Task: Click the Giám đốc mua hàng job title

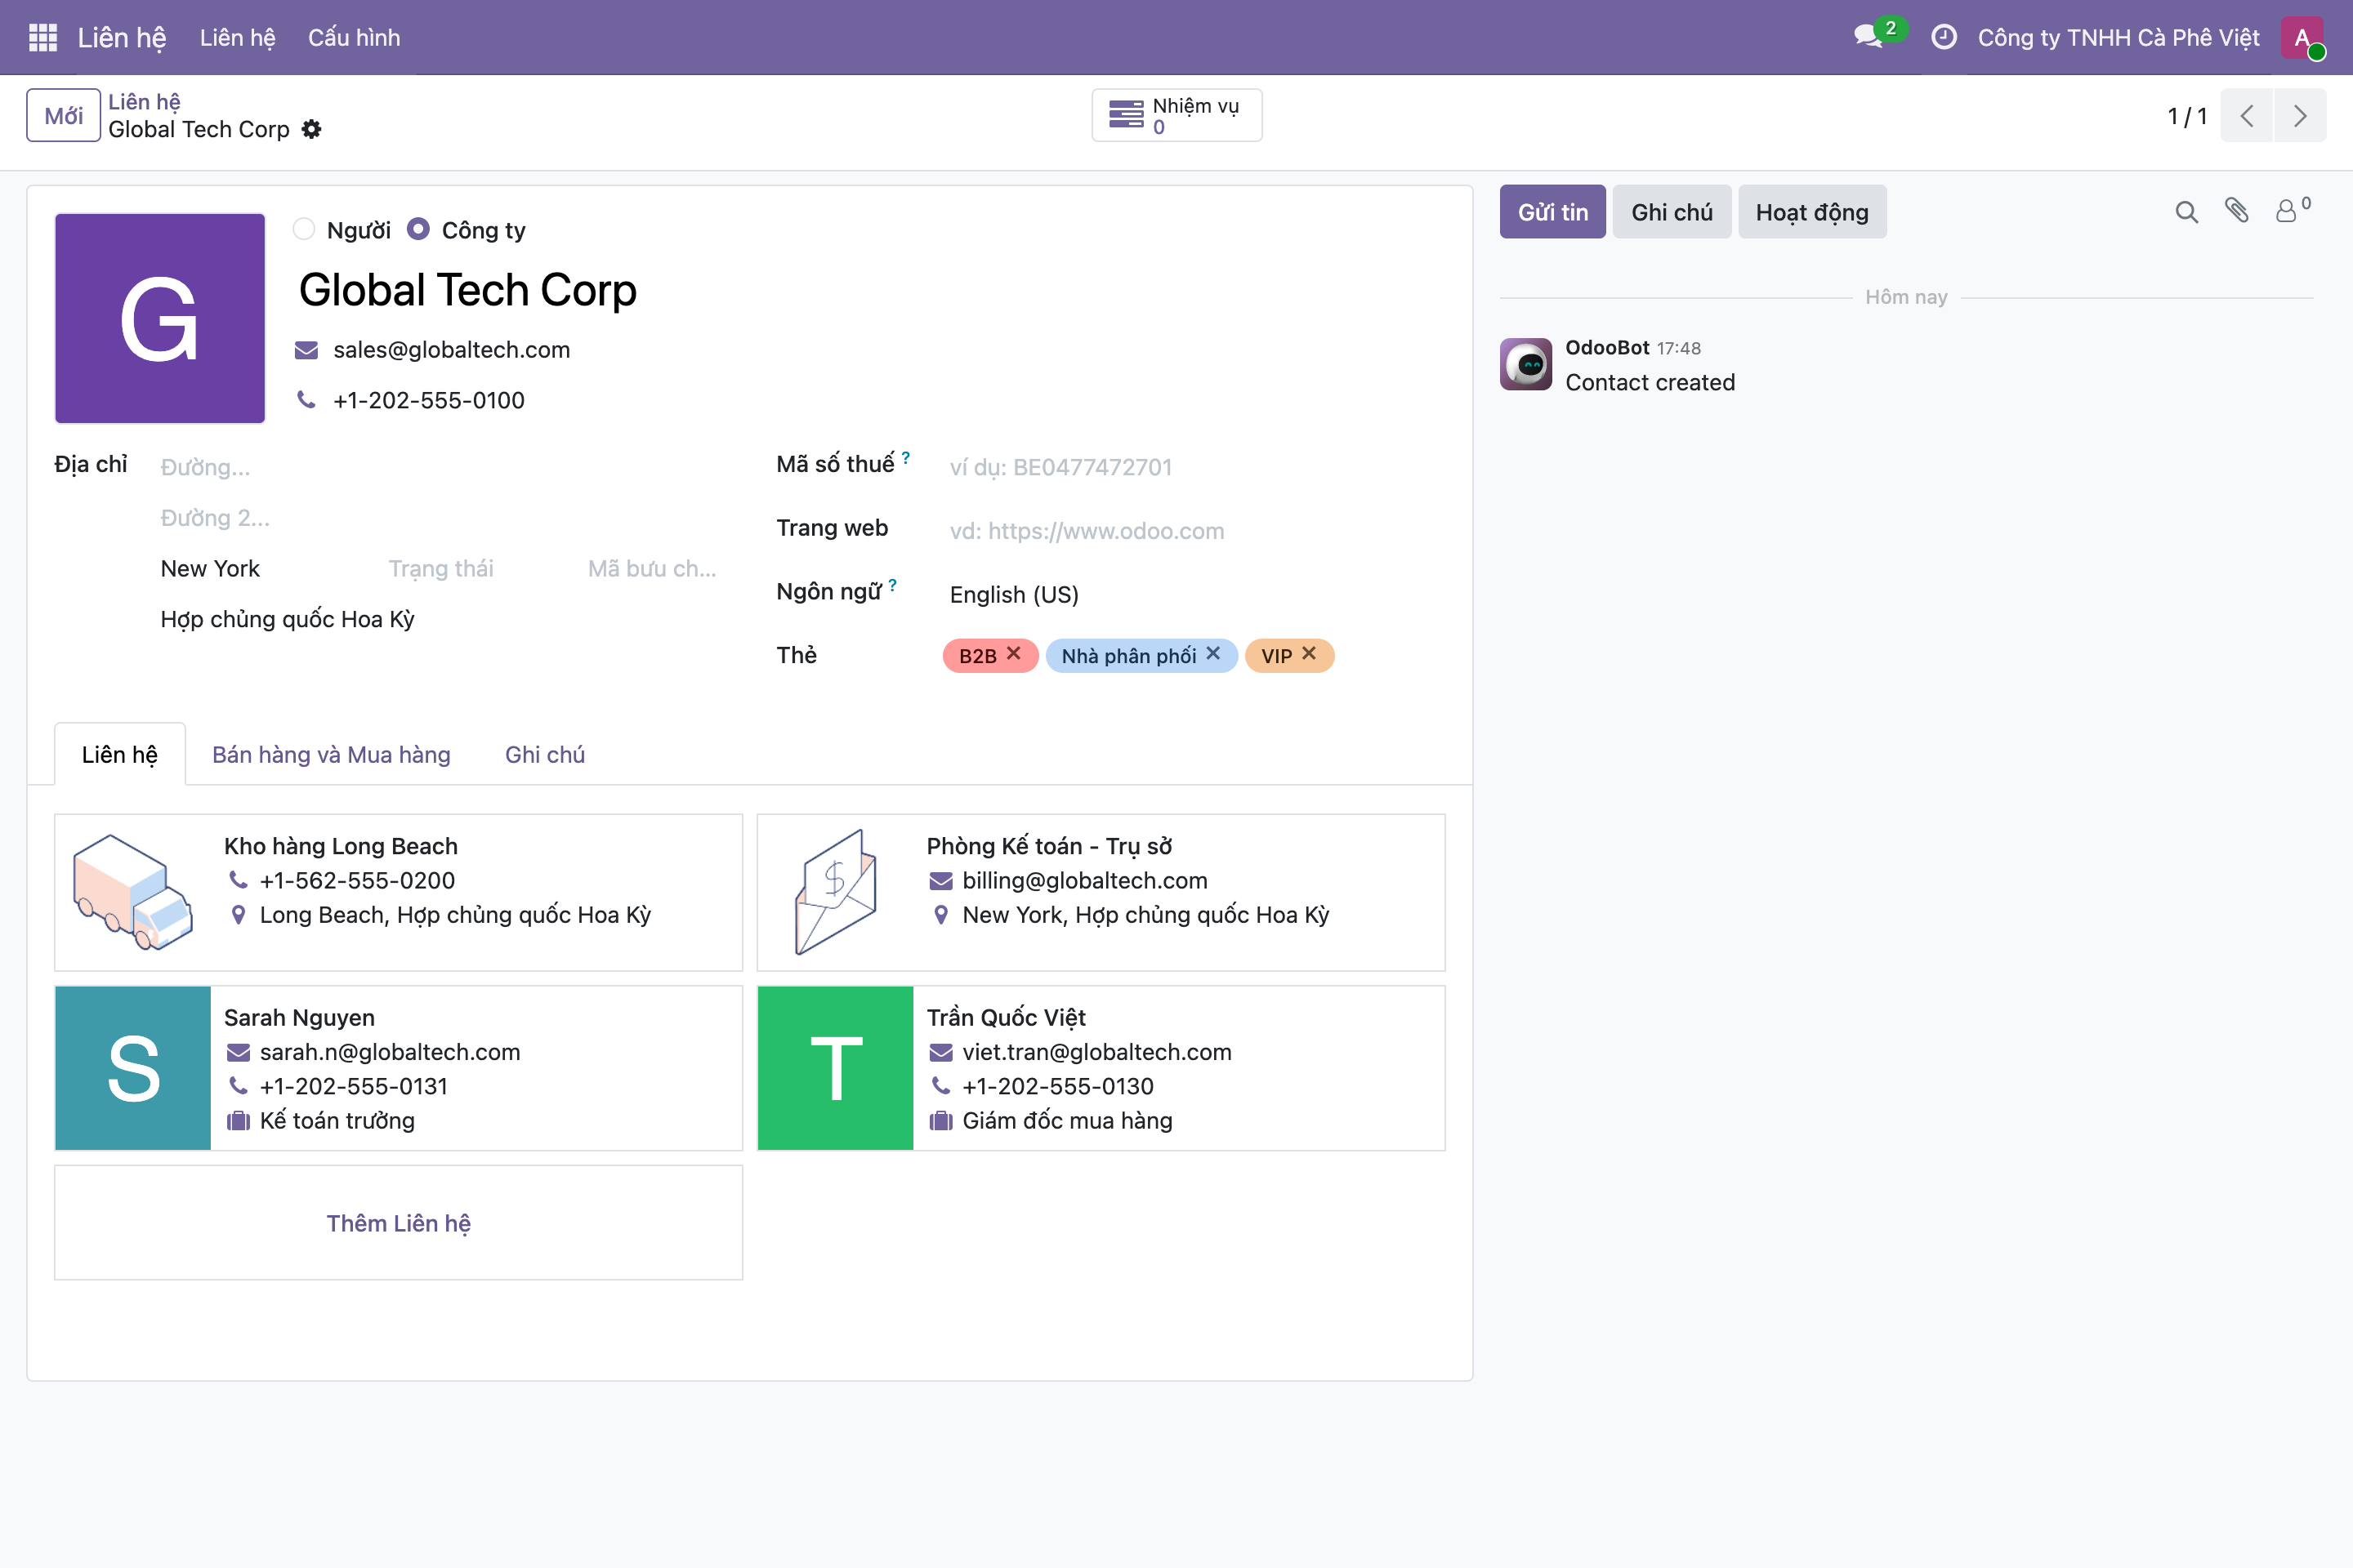Action: [x=1068, y=1121]
